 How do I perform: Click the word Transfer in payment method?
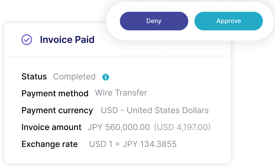pyautogui.click(x=131, y=93)
